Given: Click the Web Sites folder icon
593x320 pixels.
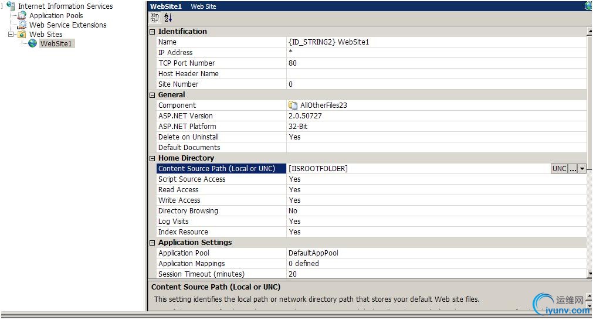Looking at the screenshot, I should pos(22,34).
